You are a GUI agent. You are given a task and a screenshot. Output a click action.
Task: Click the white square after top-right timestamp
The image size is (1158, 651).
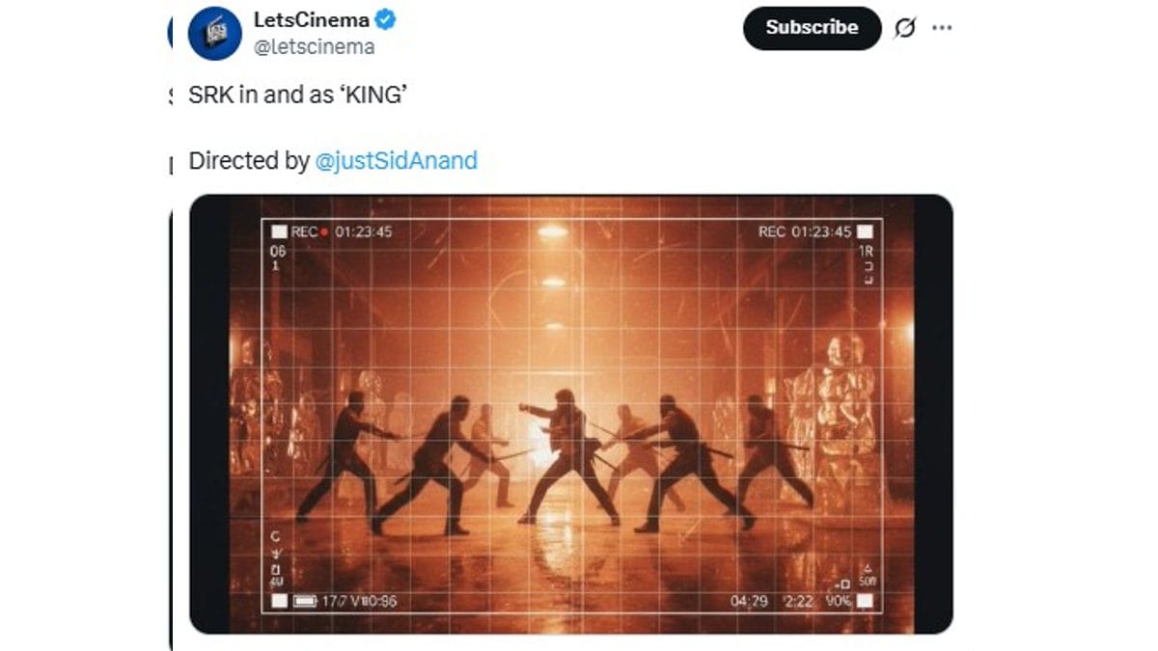(x=865, y=232)
